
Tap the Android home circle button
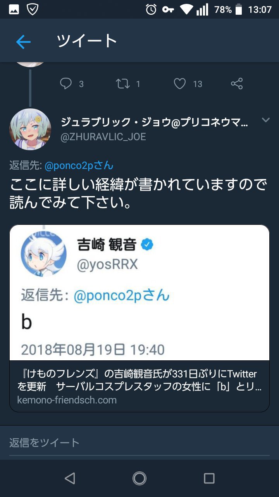pos(139,478)
